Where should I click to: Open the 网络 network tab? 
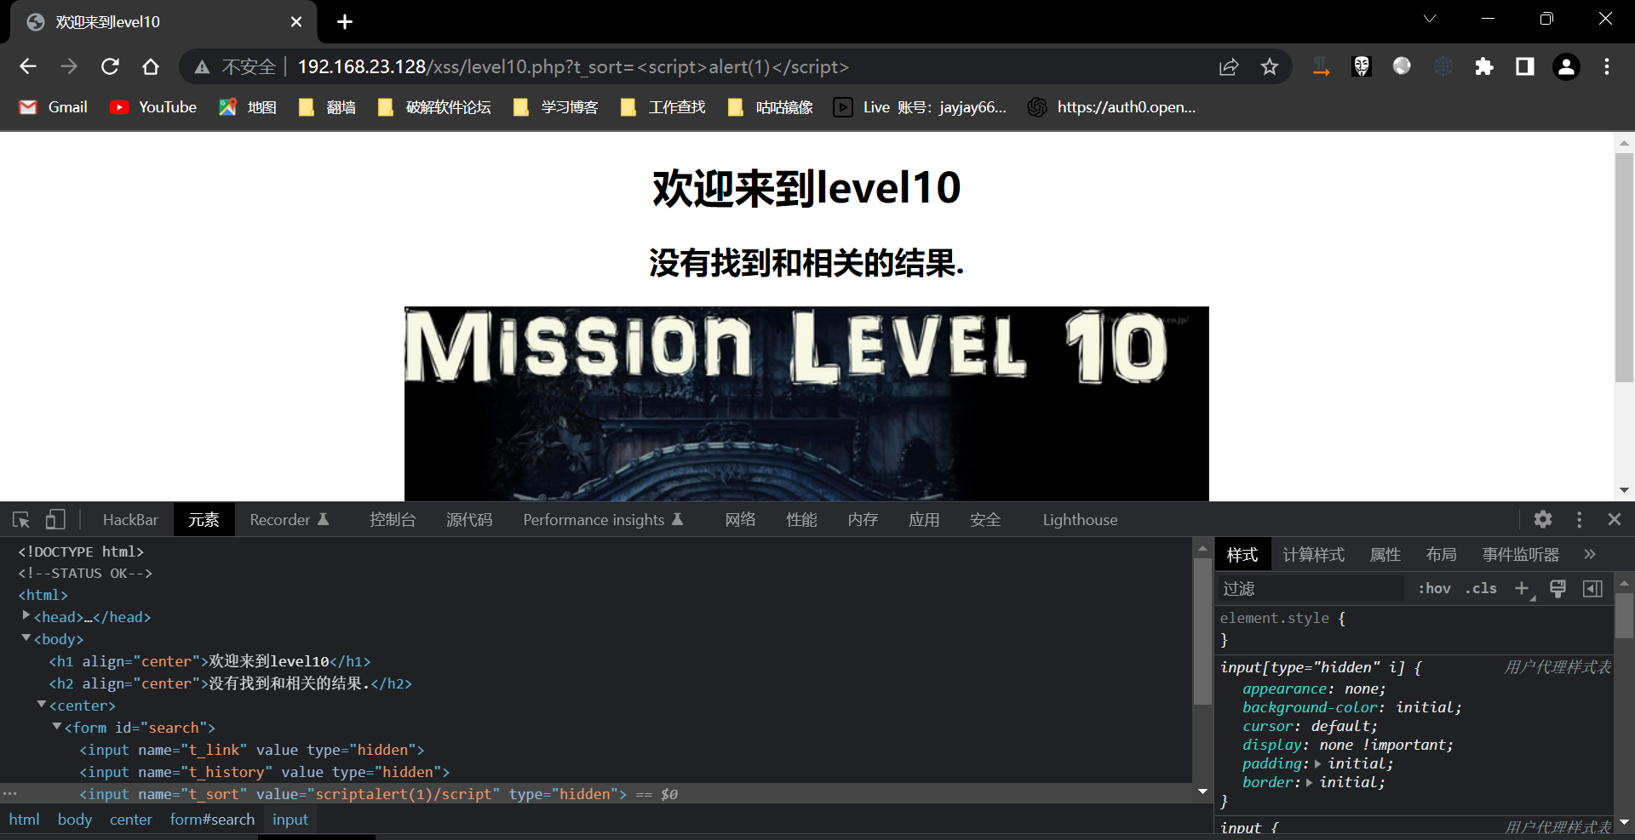[740, 519]
